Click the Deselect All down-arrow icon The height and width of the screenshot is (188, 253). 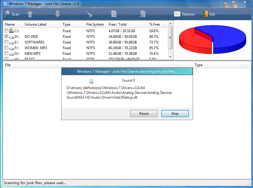click(x=58, y=14)
